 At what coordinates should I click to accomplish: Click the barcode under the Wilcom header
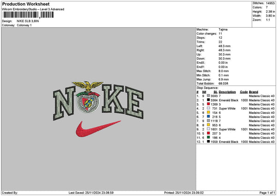pyautogui.click(x=28, y=15)
